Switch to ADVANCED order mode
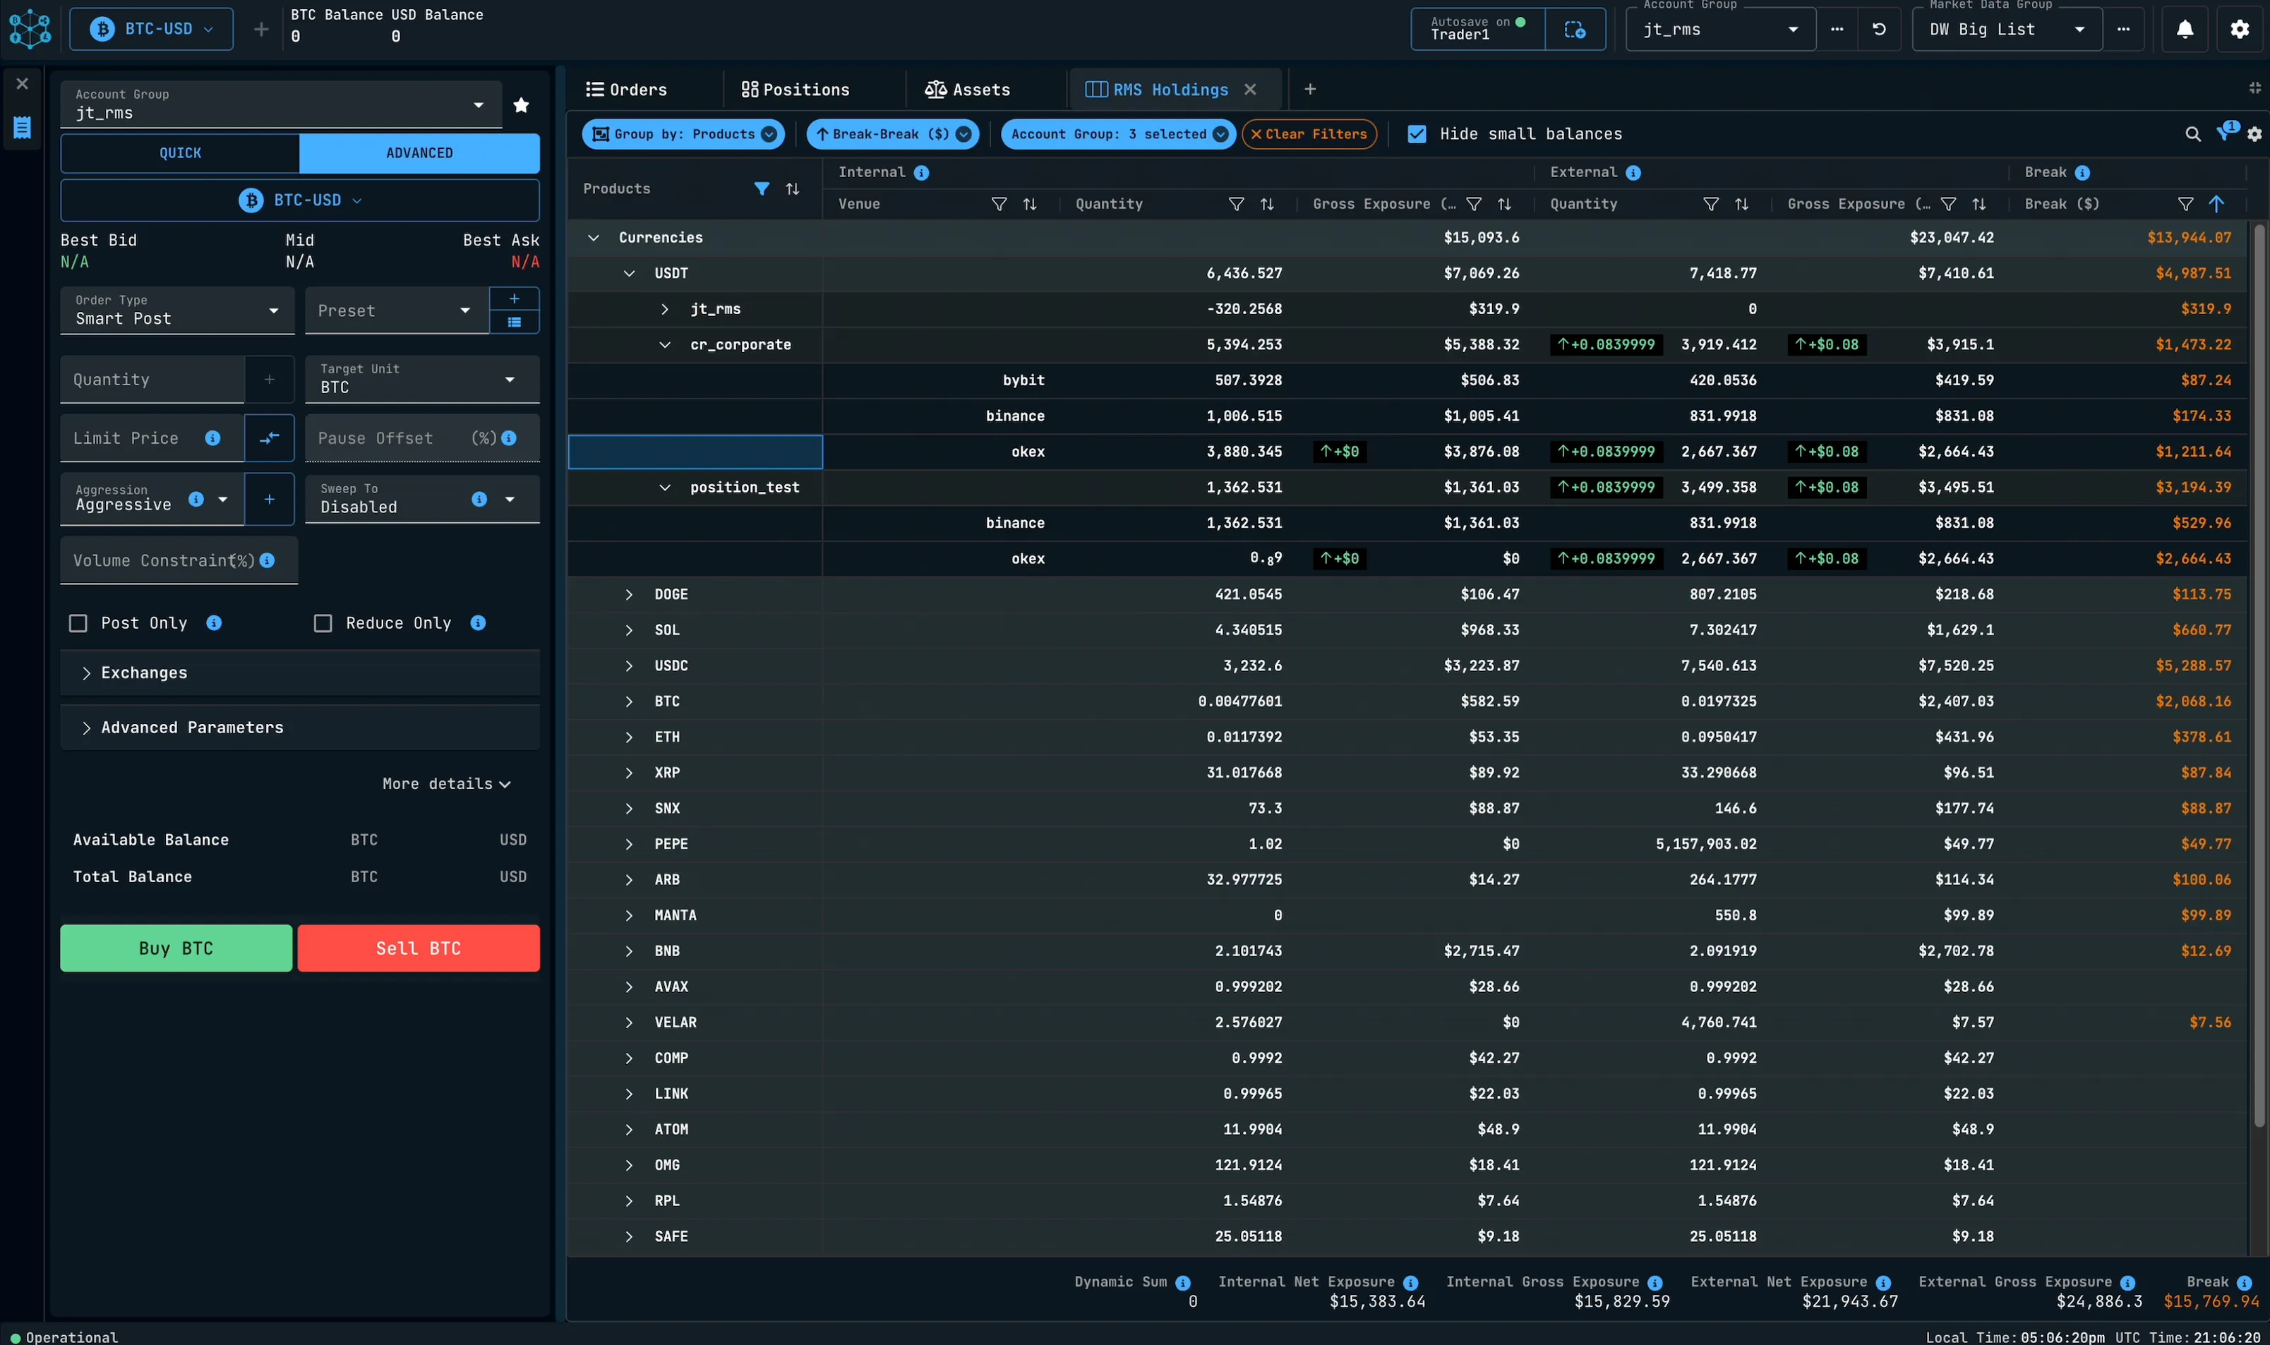Viewport: 2270px width, 1345px height. (419, 153)
